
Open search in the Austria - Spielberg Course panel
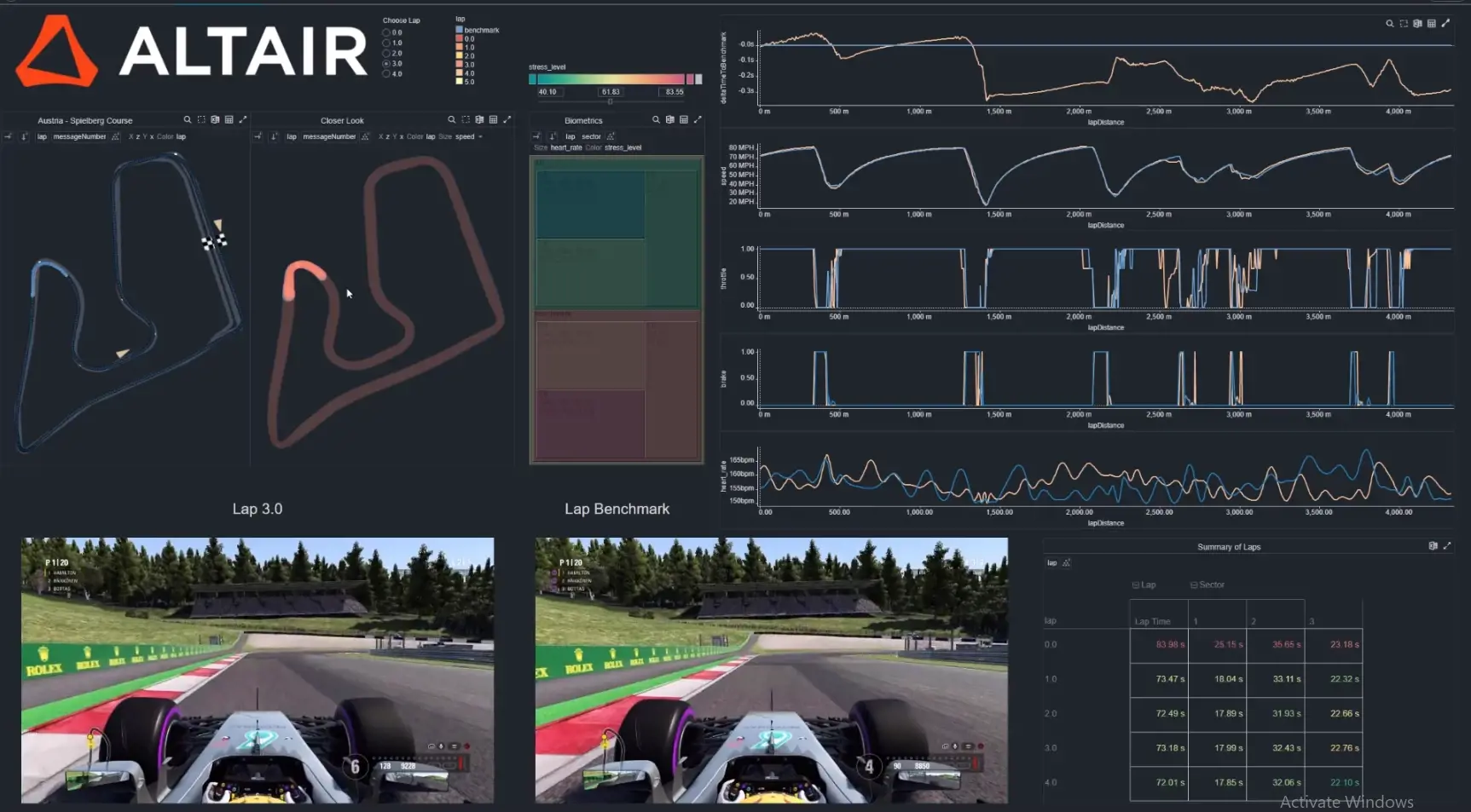[187, 120]
